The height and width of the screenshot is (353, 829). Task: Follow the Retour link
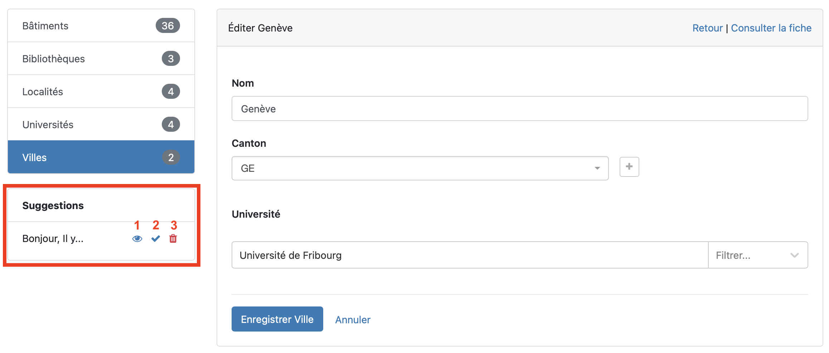point(707,28)
